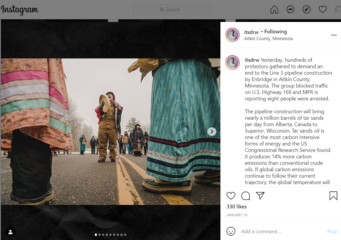Show tagged people icon on photo
341x240 pixels.
[x=11, y=232]
